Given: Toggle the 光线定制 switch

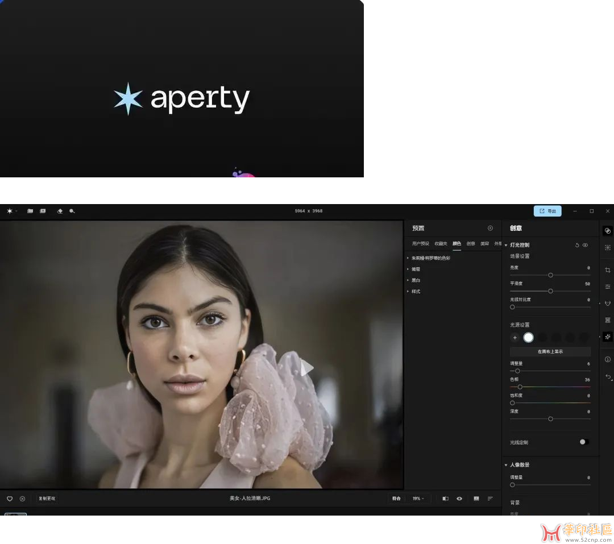Looking at the screenshot, I should pos(584,442).
